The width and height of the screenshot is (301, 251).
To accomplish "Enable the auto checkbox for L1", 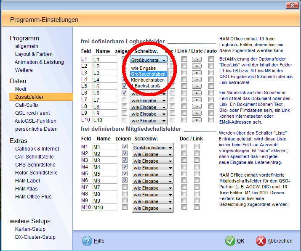I will [x=211, y=59].
